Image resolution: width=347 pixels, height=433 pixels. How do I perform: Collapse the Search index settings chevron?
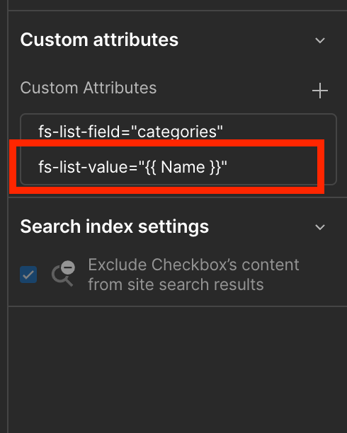(320, 227)
